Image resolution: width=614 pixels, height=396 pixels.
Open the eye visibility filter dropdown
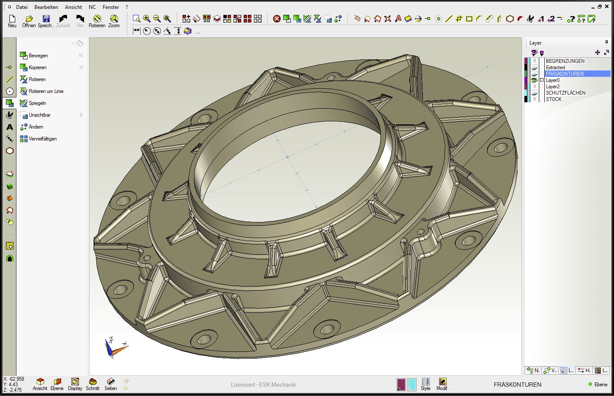pos(534,53)
